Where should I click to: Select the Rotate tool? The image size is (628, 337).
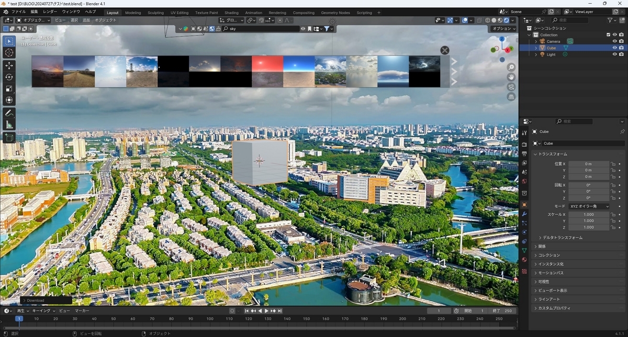click(x=9, y=77)
